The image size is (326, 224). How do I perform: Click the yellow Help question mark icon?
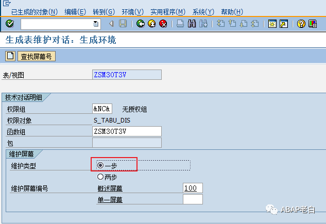tap(301, 24)
